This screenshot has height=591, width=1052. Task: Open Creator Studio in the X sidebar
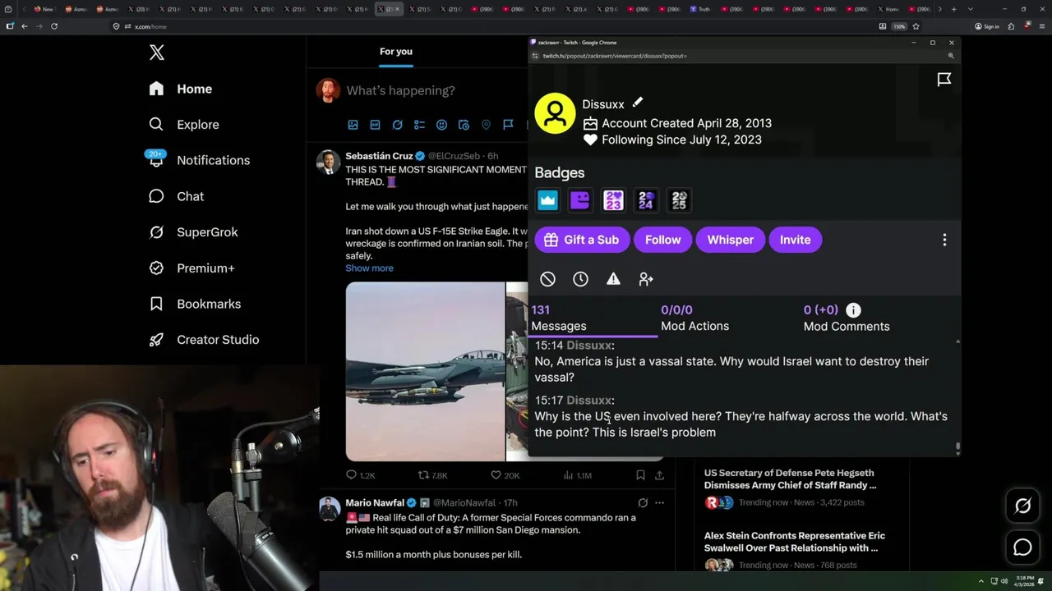pyautogui.click(x=204, y=340)
